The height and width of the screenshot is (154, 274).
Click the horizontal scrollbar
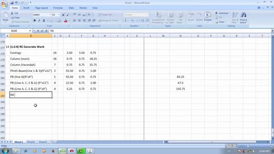pos(212,142)
